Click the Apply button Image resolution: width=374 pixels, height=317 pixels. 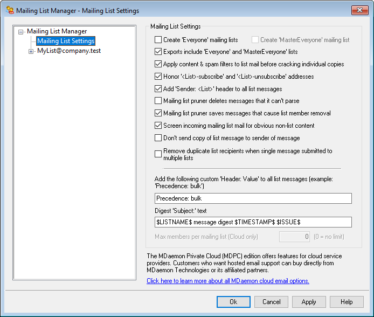tap(309, 302)
